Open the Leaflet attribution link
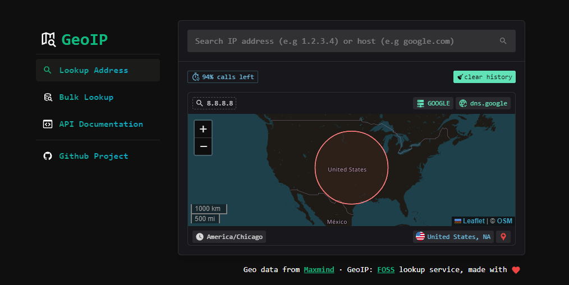The width and height of the screenshot is (569, 285). [x=473, y=221]
